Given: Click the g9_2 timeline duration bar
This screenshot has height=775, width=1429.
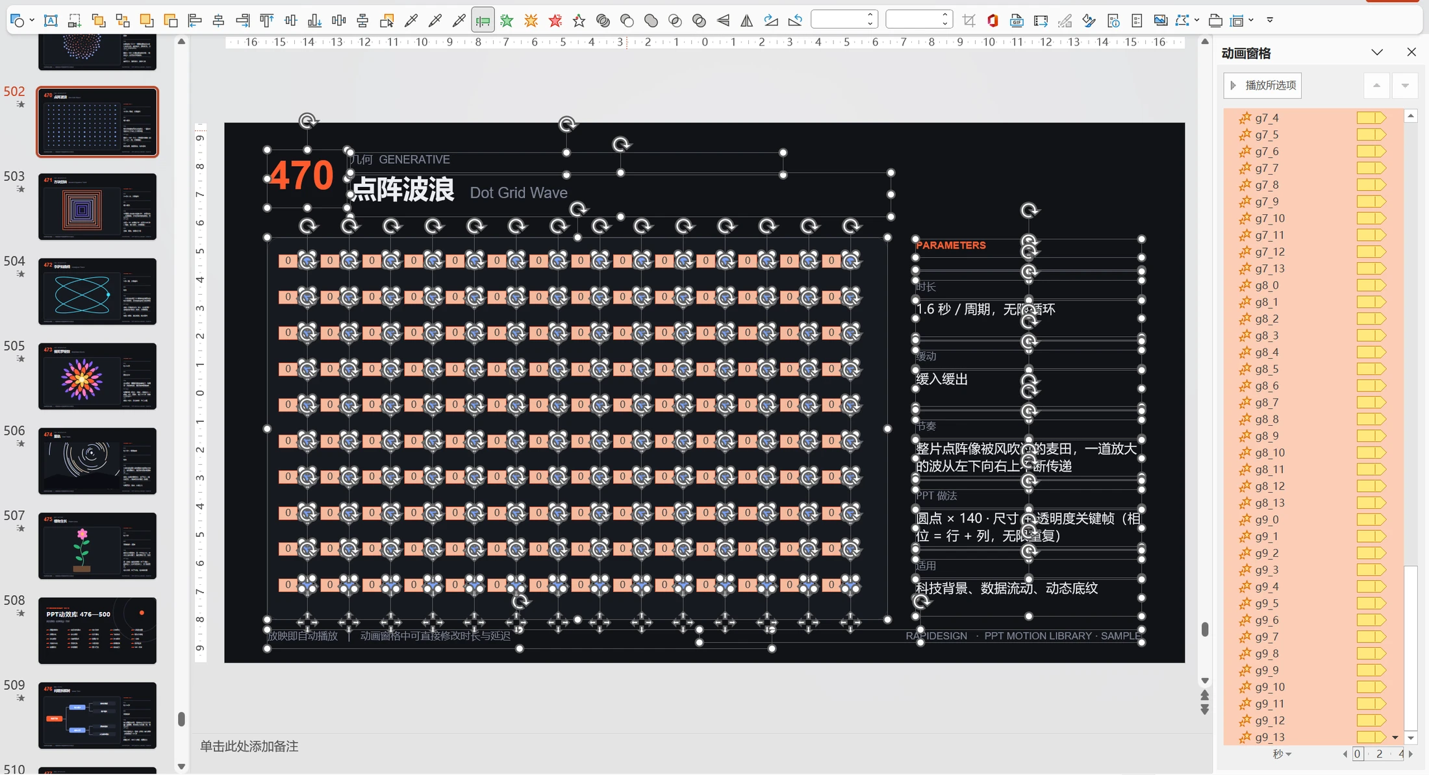Looking at the screenshot, I should (1371, 553).
